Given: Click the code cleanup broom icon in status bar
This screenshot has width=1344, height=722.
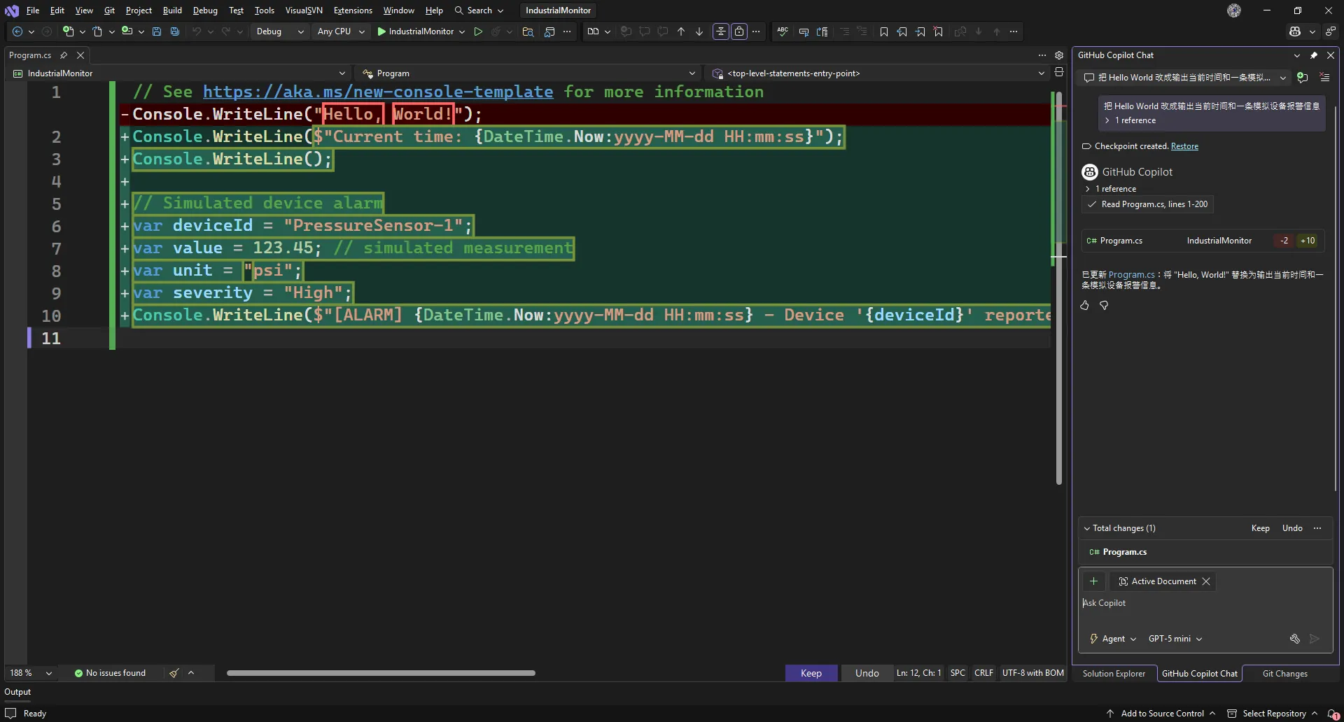Looking at the screenshot, I should [x=174, y=673].
